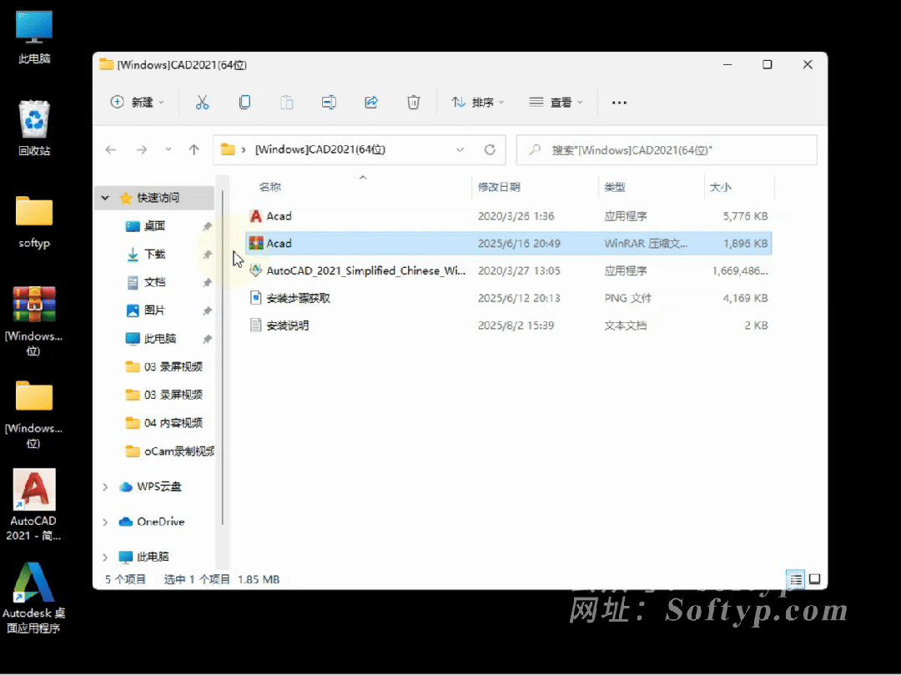
Task: Select softyp folder on desktop
Action: (x=34, y=222)
